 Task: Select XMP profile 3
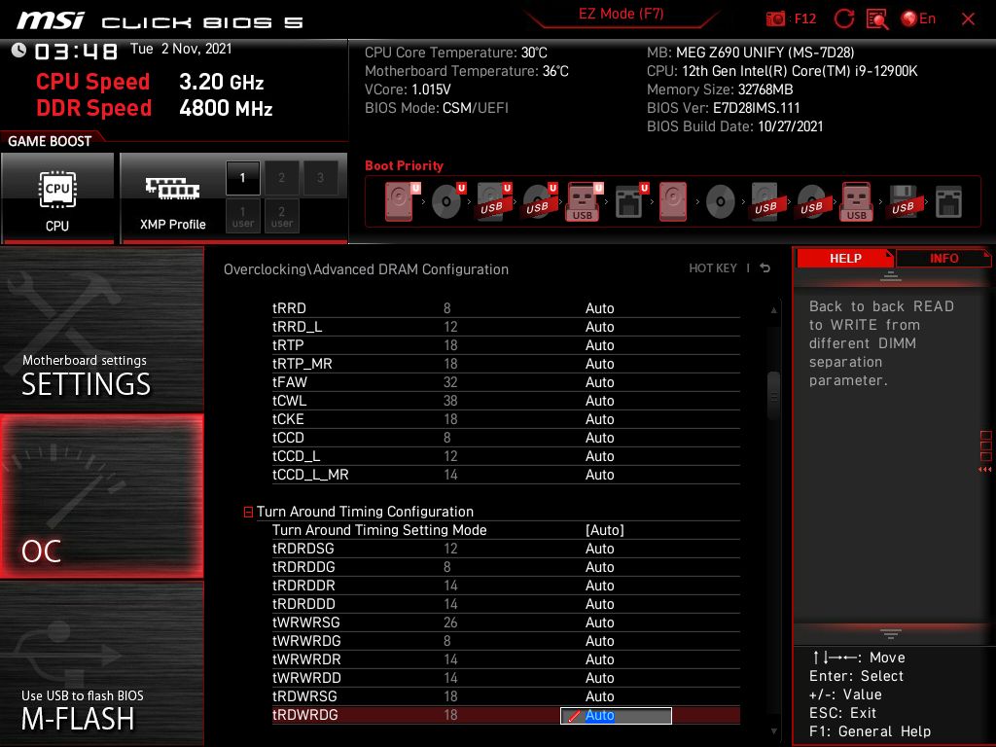coord(320,178)
